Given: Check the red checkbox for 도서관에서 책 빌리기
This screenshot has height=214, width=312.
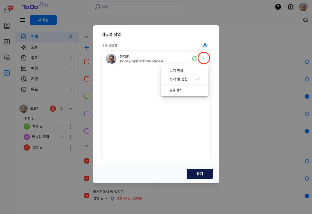Looking at the screenshot, I should pyautogui.click(x=87, y=196).
